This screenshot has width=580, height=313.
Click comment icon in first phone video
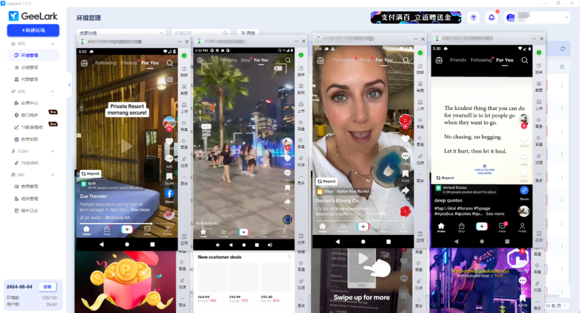[169, 159]
